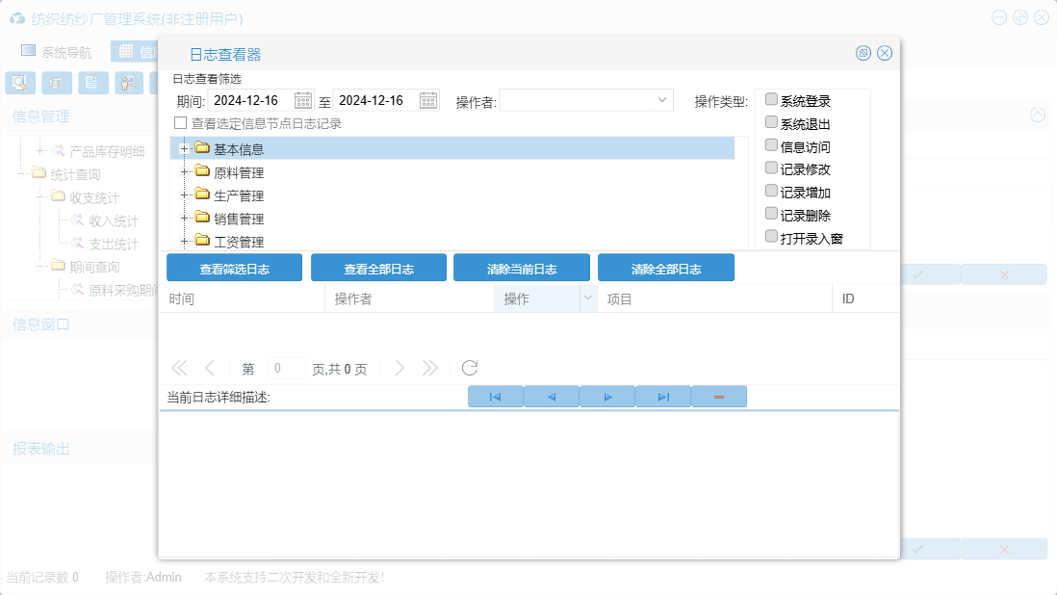Screen dimensions: 1057x595
Task: Click the 查看筛选日志 button
Action: 234,269
